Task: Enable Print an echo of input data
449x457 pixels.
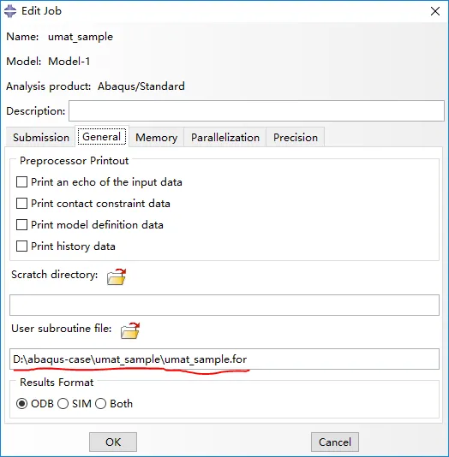Action: pyautogui.click(x=22, y=182)
